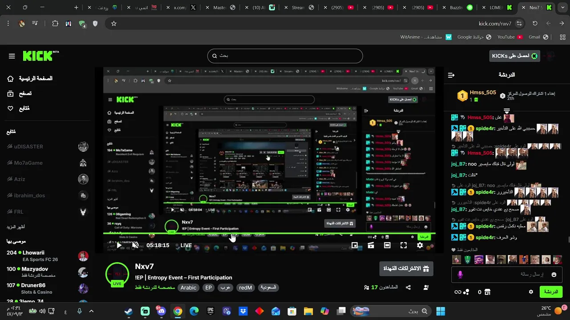This screenshot has width=570, height=320.
Task: Open Aziz followed channel
Action: 48,179
